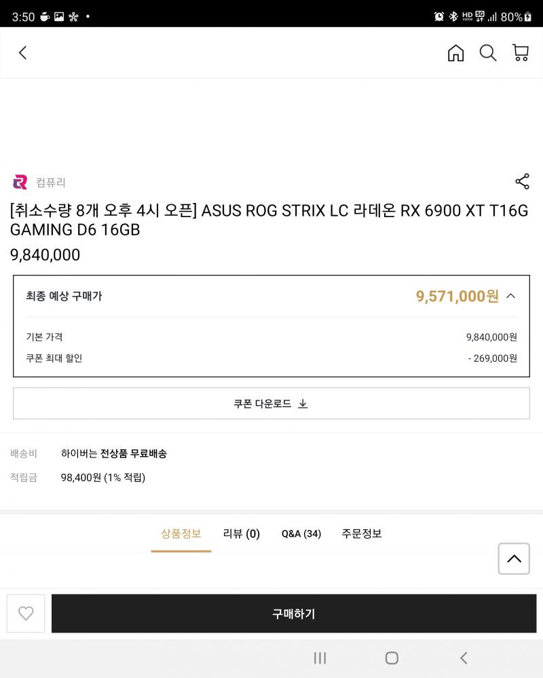The image size is (543, 678).
Task: Tap the 컴퓨리 seller name
Action: [51, 183]
